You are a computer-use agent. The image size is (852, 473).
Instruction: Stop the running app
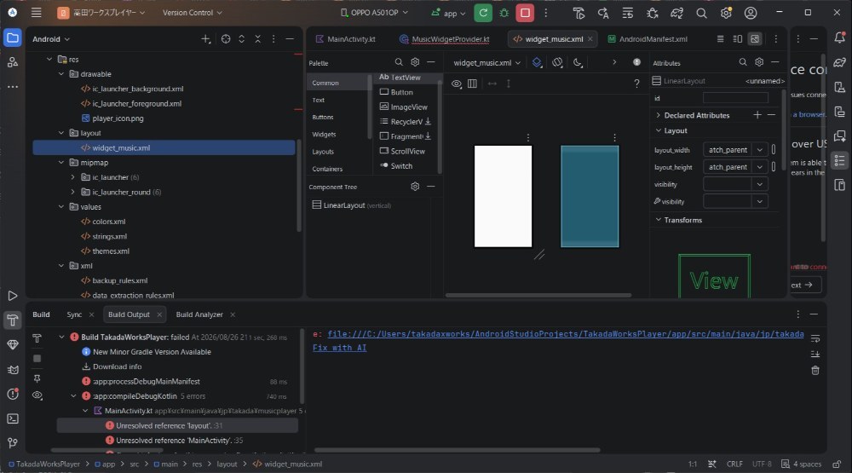[525, 13]
